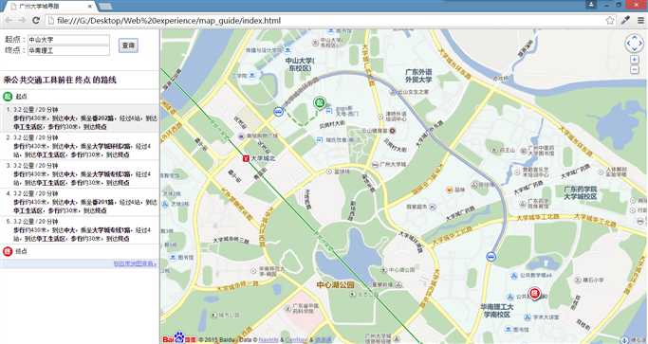Open the view-in-Baidu-Maps link below the routes
This screenshot has height=344, width=648.
135,263
